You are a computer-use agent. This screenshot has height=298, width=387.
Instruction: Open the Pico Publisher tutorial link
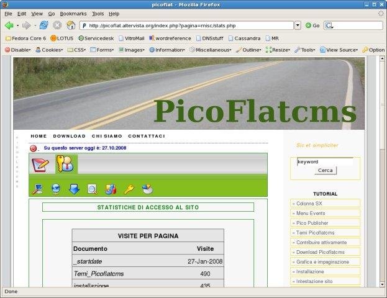325,223
